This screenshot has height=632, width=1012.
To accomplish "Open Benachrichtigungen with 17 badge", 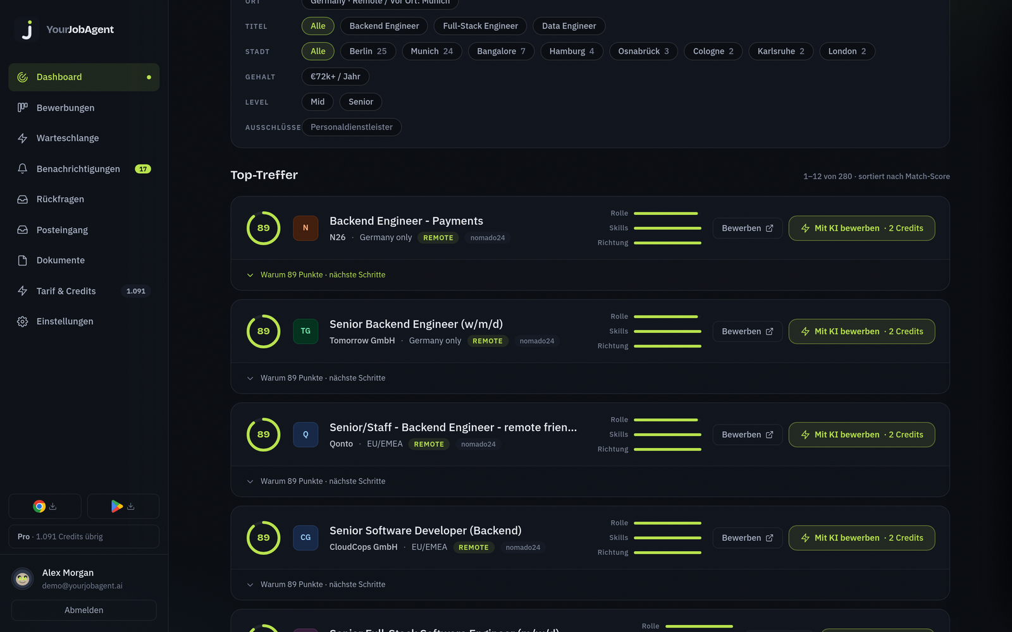I will (x=84, y=169).
